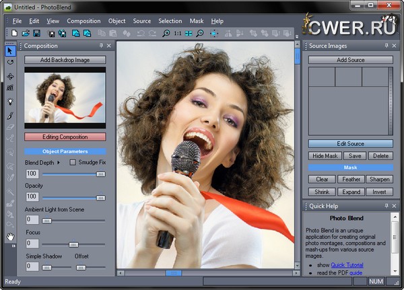This screenshot has height=290, width=404.
Task: Click the Add Backdrop Image button
Action: pyautogui.click(x=65, y=60)
